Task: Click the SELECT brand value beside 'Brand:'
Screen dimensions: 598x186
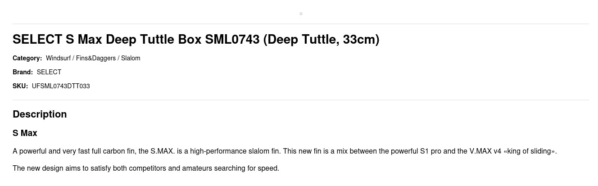Action: [x=49, y=72]
